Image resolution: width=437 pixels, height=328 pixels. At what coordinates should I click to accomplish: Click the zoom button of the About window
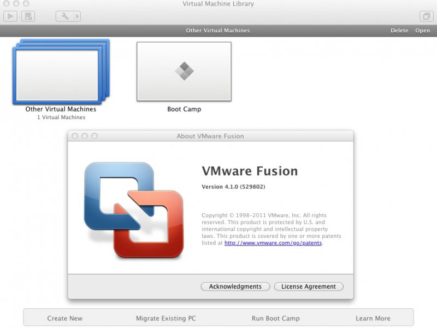95,136
